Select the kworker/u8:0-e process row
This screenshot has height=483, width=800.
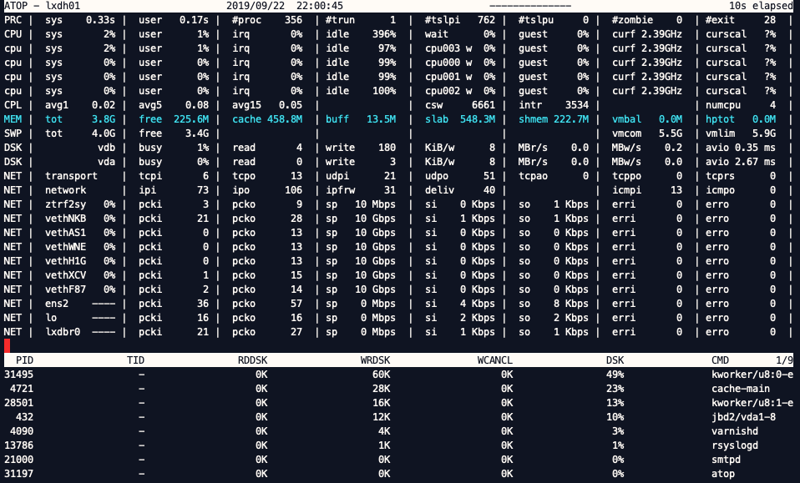tap(398, 375)
